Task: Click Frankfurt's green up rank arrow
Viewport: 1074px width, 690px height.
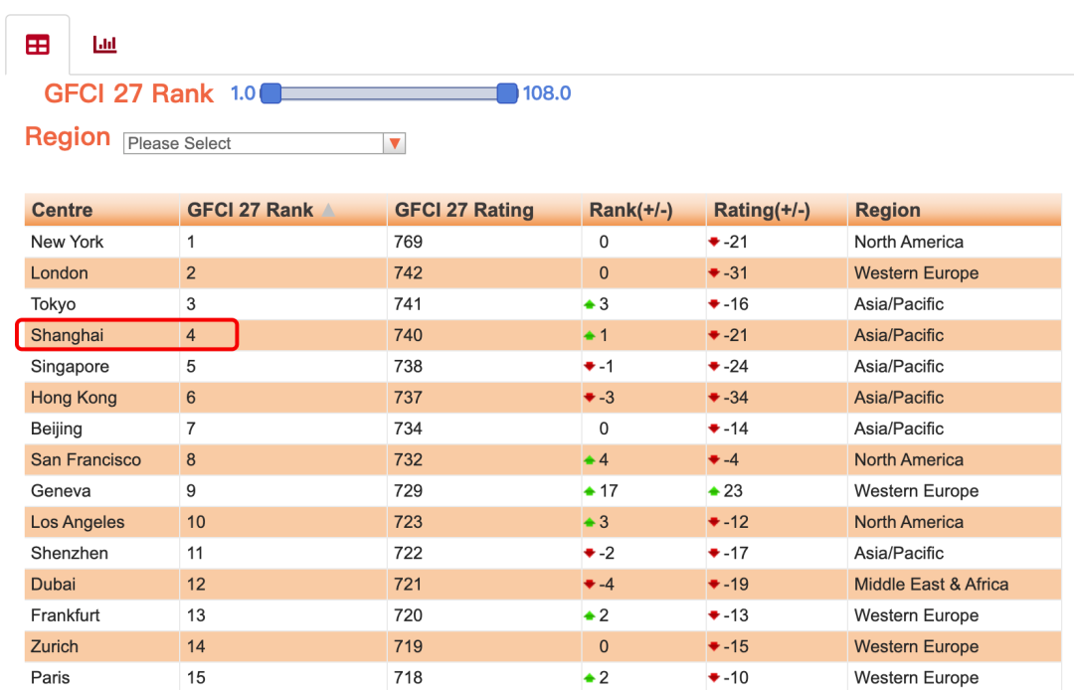Action: tap(589, 615)
